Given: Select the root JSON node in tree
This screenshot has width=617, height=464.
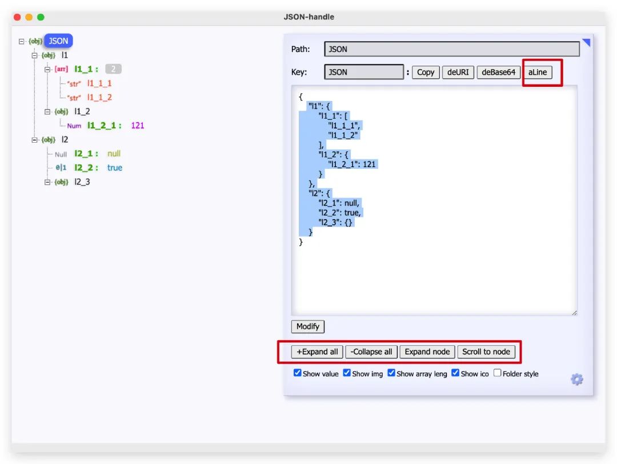Looking at the screenshot, I should tap(58, 41).
